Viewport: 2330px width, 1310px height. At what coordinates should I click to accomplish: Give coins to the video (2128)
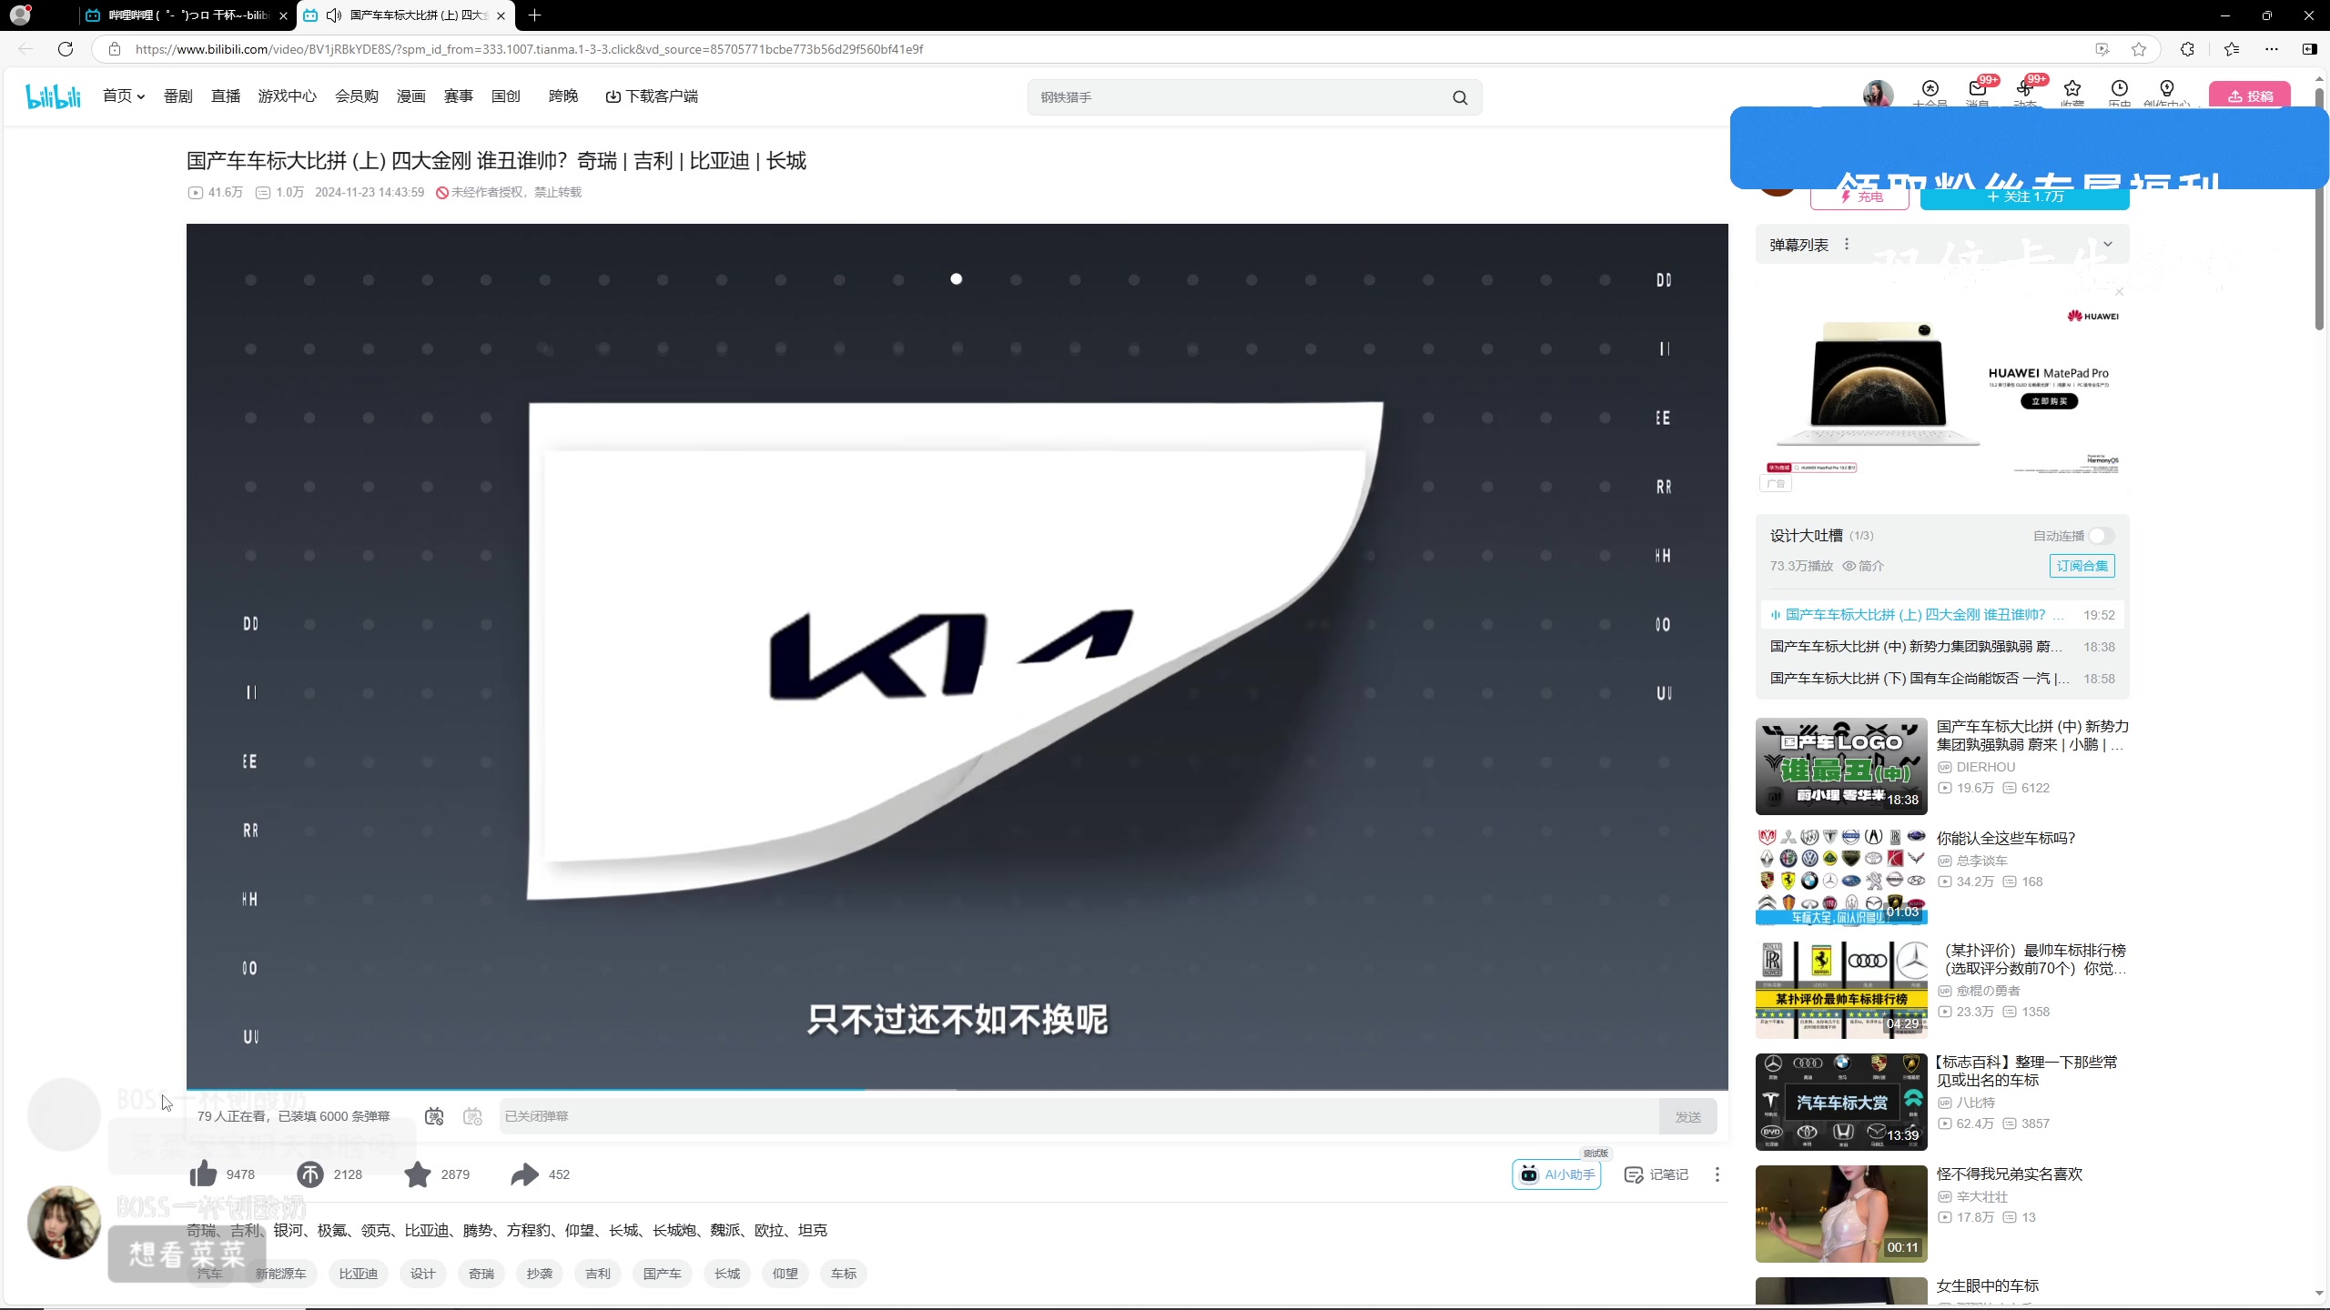click(x=310, y=1174)
